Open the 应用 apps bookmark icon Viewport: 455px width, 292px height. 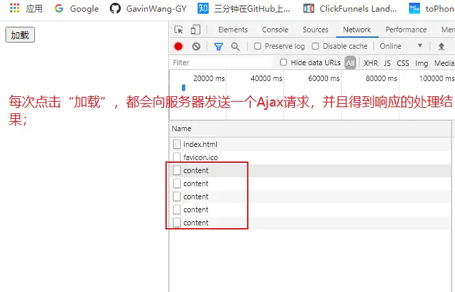tap(15, 8)
